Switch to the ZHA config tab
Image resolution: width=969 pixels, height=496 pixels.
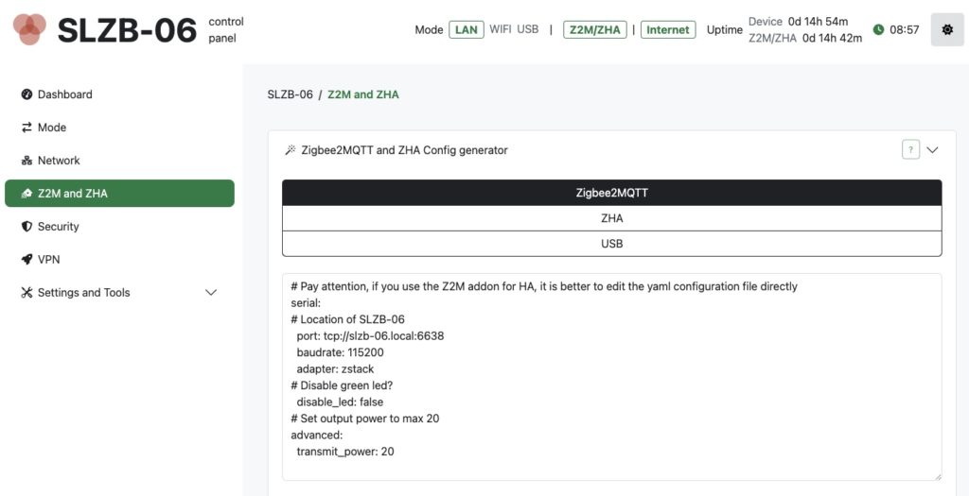point(612,218)
